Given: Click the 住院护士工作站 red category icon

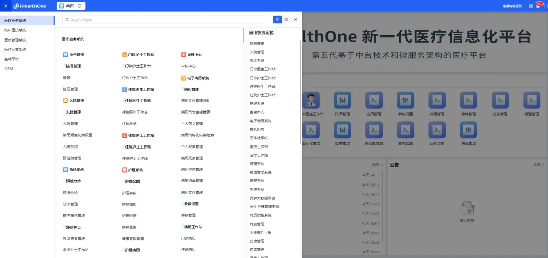Looking at the screenshot, I should coord(124,135).
